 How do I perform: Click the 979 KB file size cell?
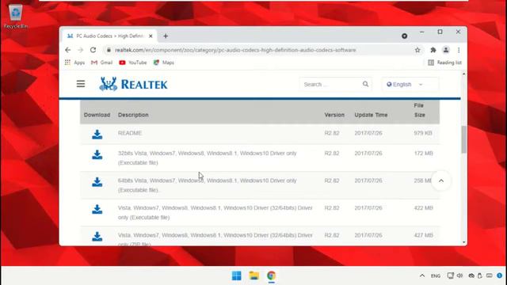tap(423, 133)
